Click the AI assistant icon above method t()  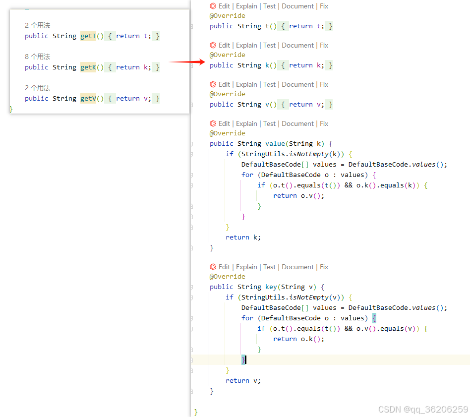pos(213,6)
